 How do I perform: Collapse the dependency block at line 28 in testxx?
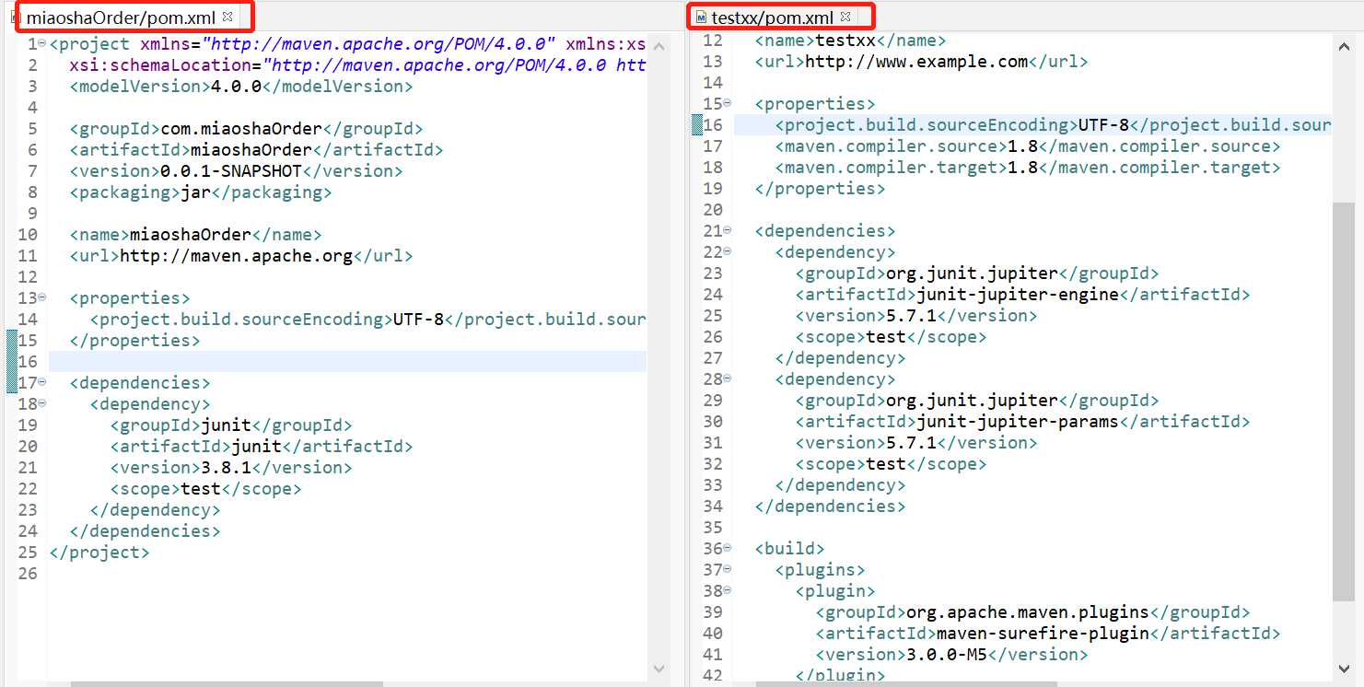pyautogui.click(x=728, y=378)
